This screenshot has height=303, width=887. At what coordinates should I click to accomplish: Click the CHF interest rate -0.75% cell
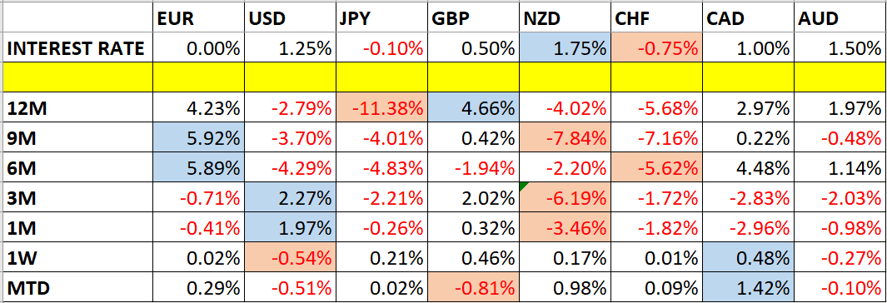click(x=656, y=47)
